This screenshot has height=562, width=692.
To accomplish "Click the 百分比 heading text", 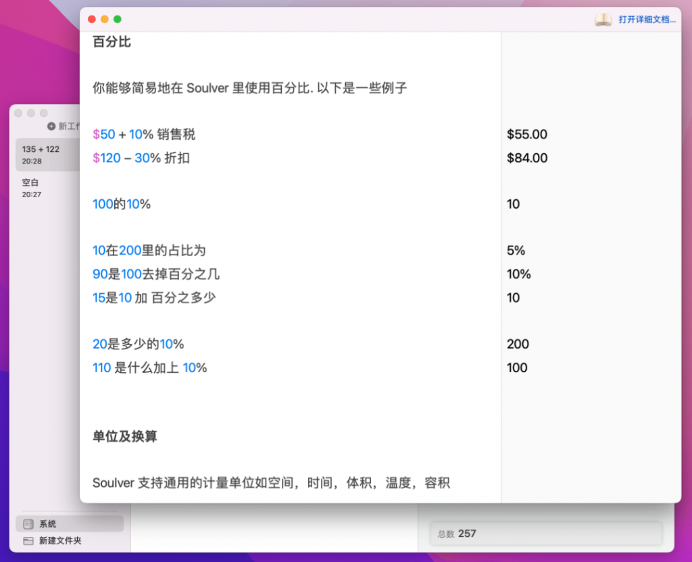I will click(111, 42).
